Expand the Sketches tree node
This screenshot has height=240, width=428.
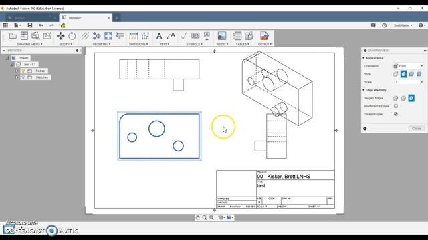tap(17, 77)
